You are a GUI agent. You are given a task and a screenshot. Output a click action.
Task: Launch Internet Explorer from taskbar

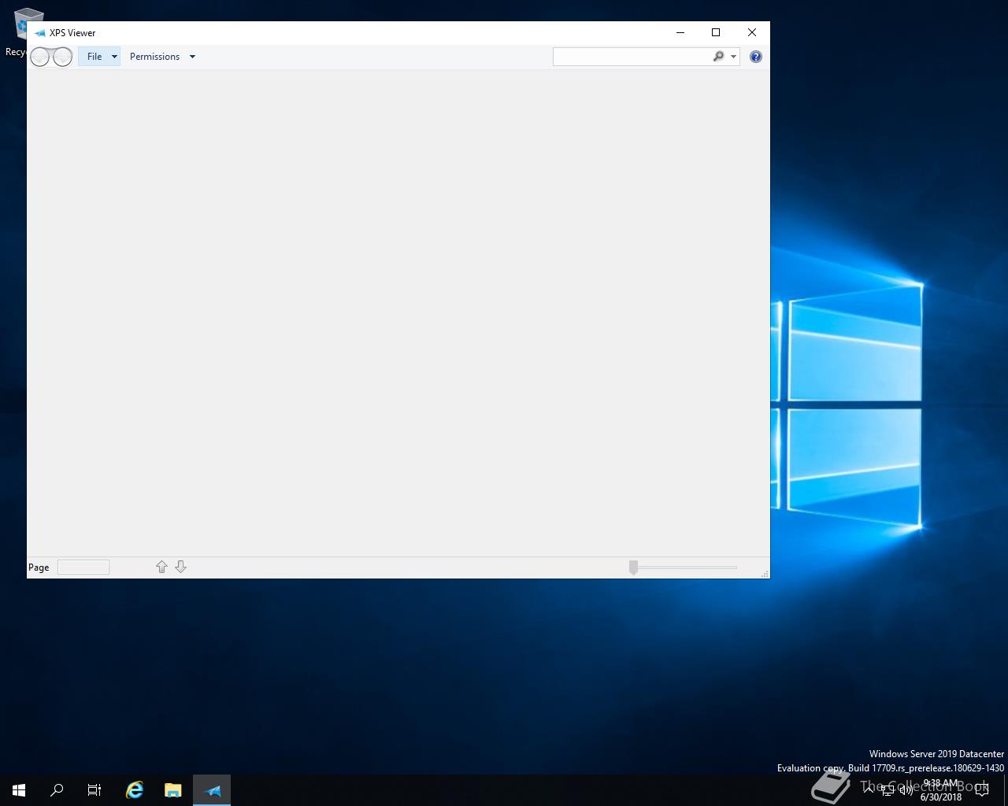[x=135, y=790]
